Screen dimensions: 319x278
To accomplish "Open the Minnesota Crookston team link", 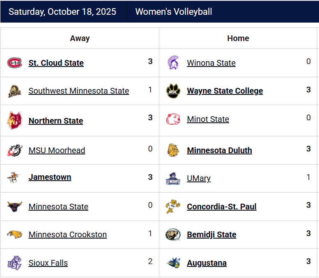I will [68, 234].
